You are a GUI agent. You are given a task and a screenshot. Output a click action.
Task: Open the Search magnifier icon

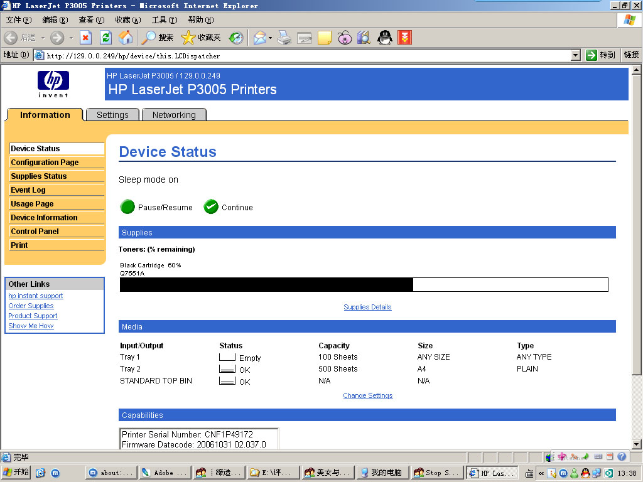point(148,38)
